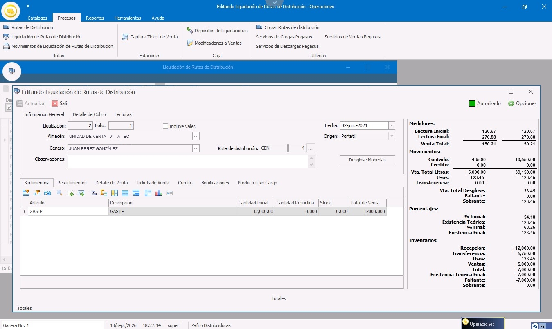The height and width of the screenshot is (329, 552).
Task: Click the yellow-column grid icon in the toolbar
Action: [x=115, y=193]
